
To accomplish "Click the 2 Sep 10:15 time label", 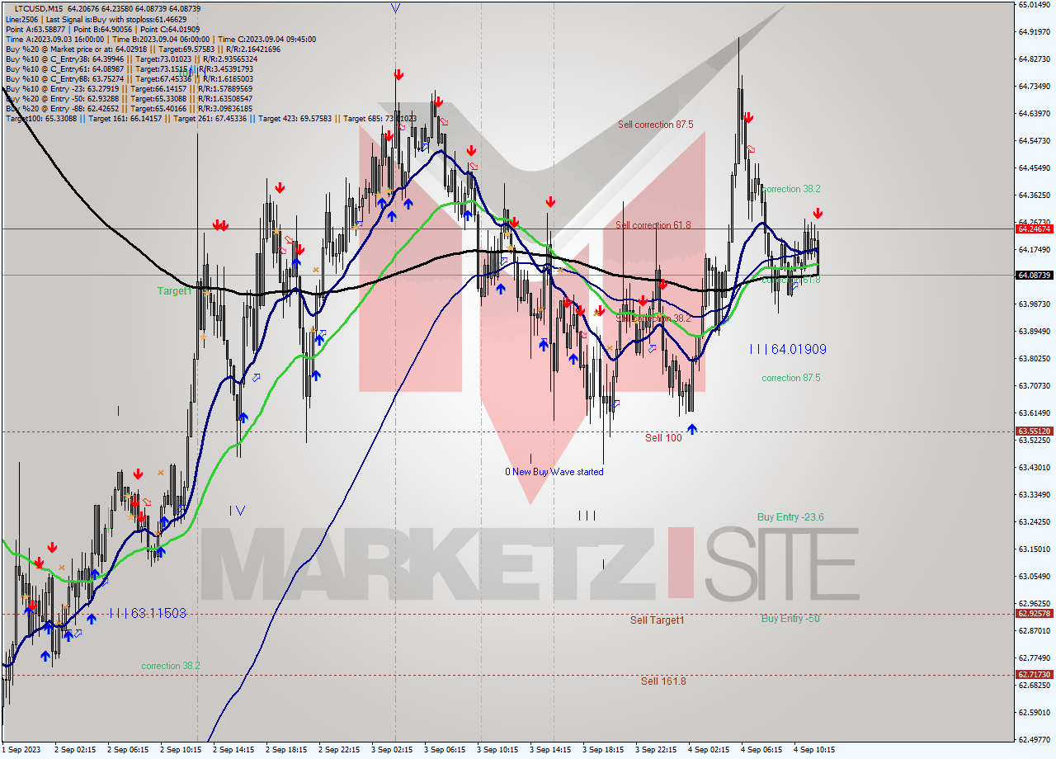I will click(181, 750).
